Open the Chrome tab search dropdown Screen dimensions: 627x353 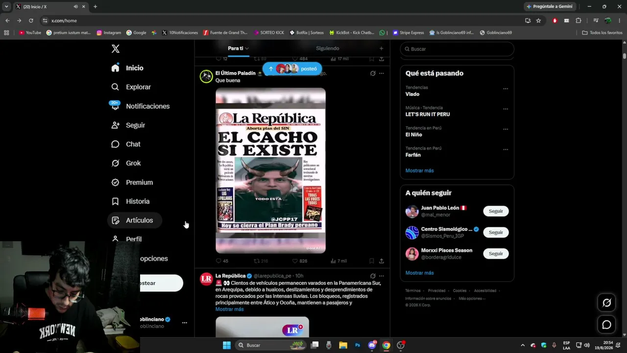[x=6, y=6]
